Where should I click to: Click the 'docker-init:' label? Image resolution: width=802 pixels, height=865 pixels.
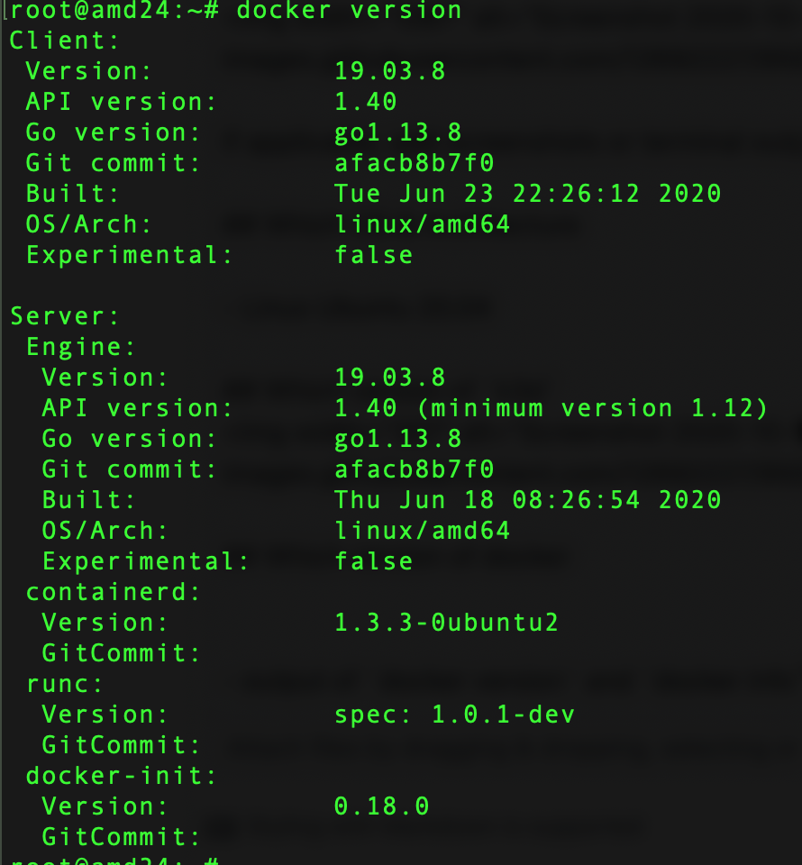pyautogui.click(x=121, y=776)
